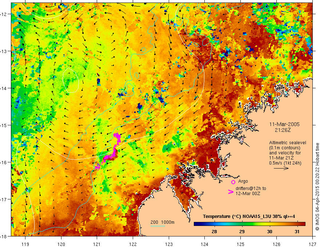This screenshot has height=247, width=320.
Task: Click the 0.5m/s velocity reference arrow
Action: coord(281,168)
